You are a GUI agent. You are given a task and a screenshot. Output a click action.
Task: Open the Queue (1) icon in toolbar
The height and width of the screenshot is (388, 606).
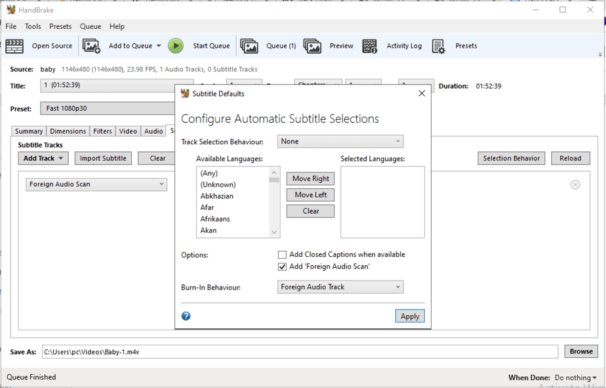pos(249,46)
